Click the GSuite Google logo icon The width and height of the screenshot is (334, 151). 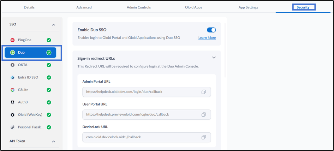click(x=12, y=90)
